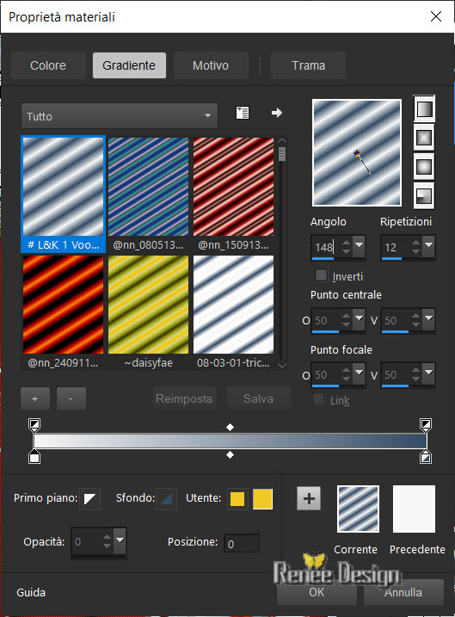Open the category list view icon
The height and width of the screenshot is (617, 455).
(x=243, y=113)
